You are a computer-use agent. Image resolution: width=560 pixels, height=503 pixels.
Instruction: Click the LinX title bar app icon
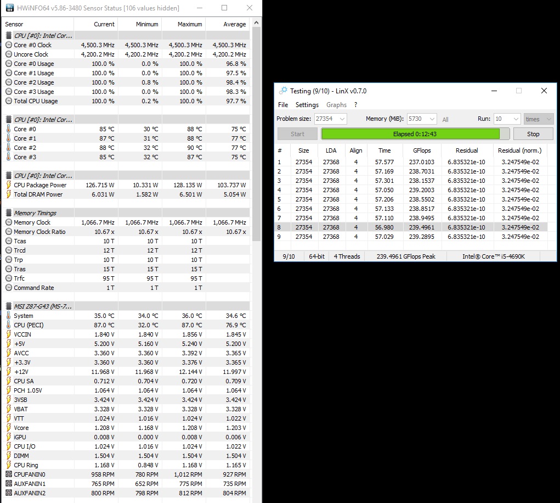click(283, 91)
